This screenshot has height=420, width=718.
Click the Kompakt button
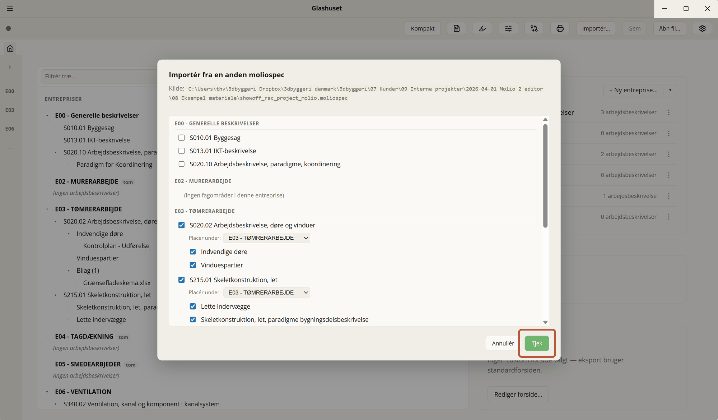(423, 28)
